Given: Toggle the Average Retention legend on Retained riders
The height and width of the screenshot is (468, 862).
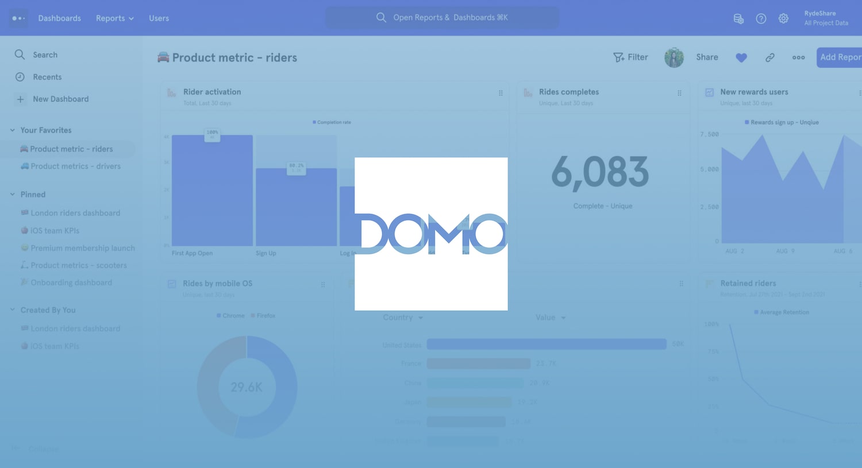Looking at the screenshot, I should tap(782, 312).
